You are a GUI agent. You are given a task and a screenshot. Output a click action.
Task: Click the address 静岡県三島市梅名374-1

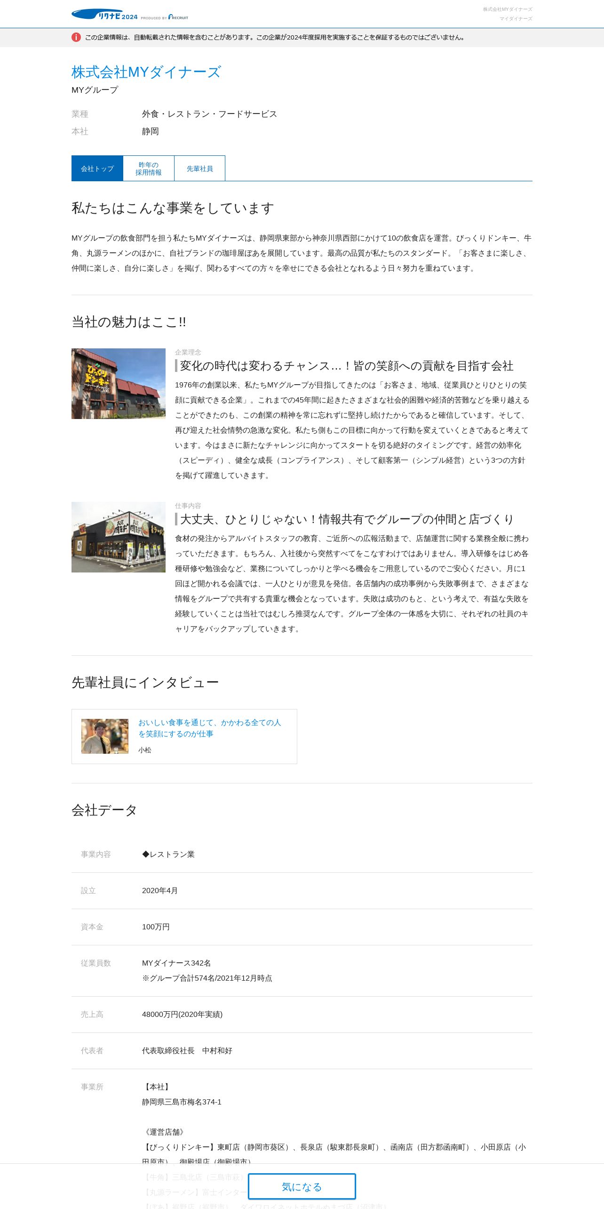[182, 1102]
